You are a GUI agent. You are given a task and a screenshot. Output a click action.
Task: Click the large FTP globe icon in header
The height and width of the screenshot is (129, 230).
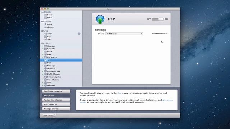(x=100, y=19)
